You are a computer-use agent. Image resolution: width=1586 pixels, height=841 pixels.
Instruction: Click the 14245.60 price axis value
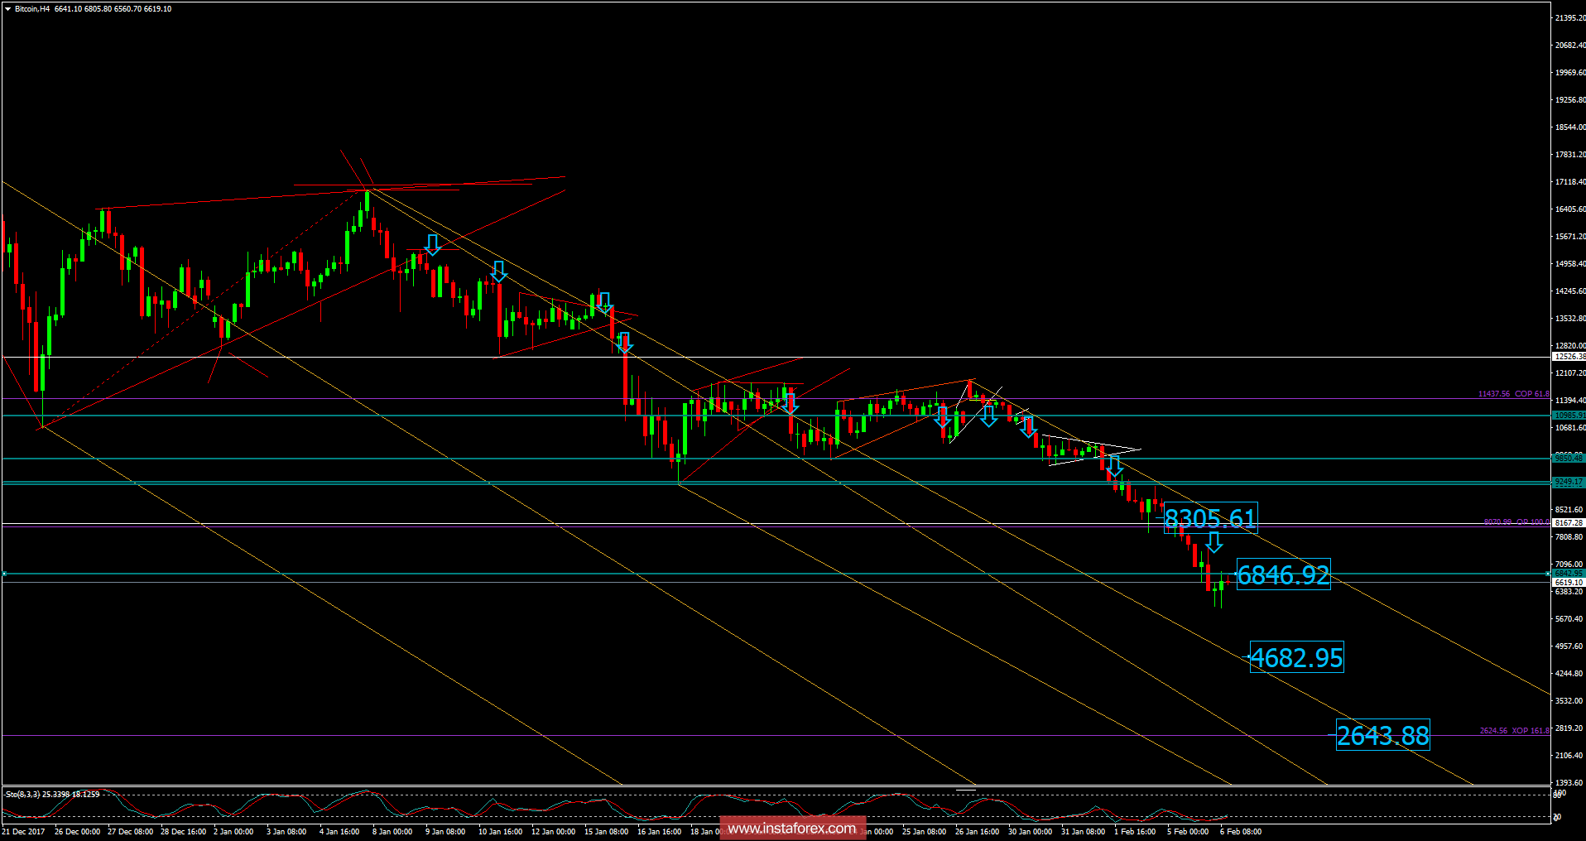coord(1570,291)
